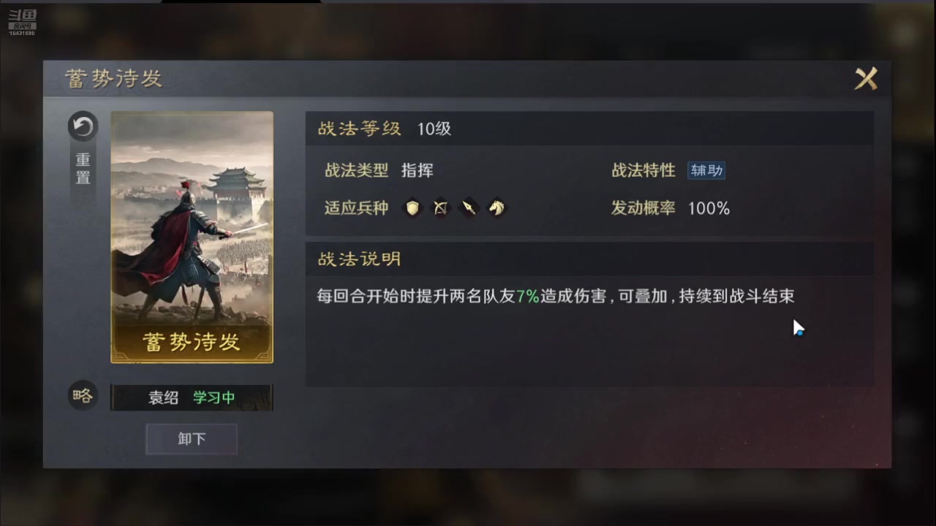Click the watermark logo in corner
The image size is (936, 526).
pos(22,23)
